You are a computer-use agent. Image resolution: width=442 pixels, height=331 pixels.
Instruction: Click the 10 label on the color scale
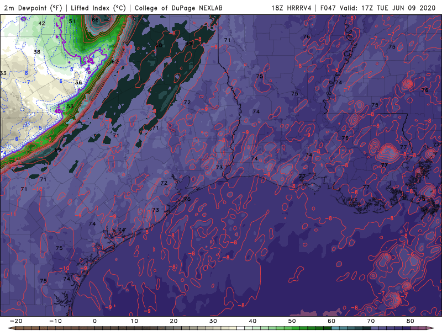(134, 321)
